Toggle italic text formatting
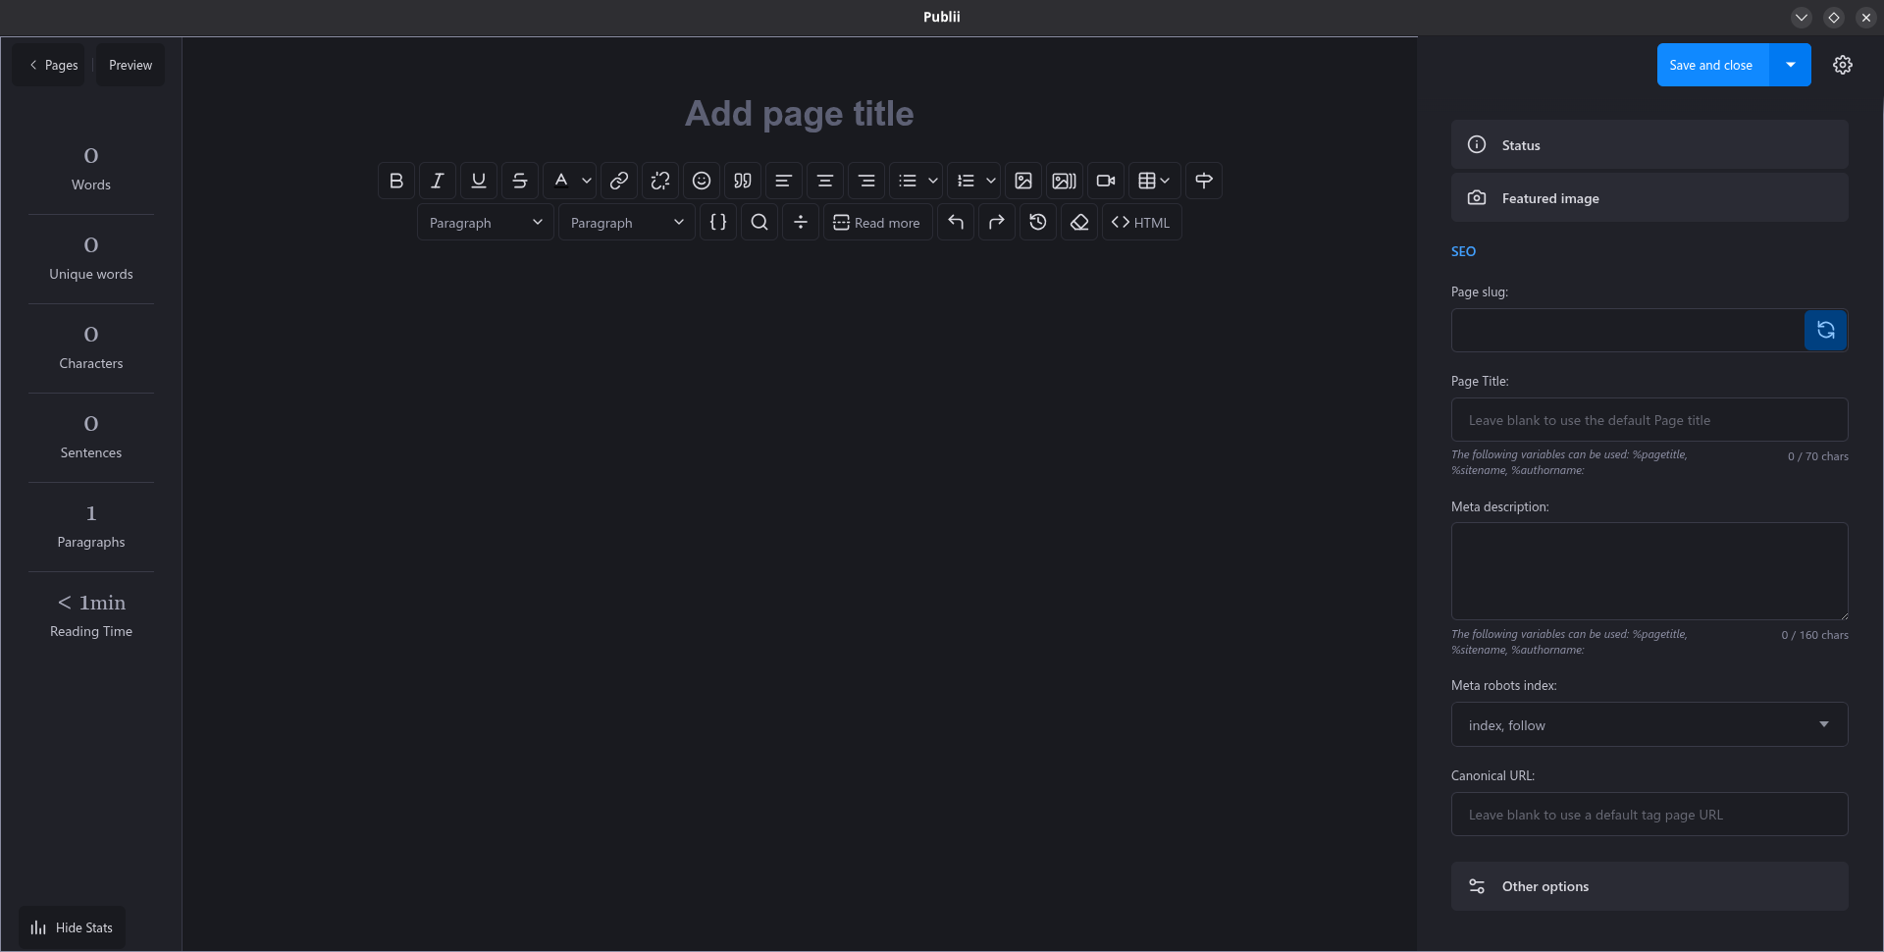This screenshot has height=952, width=1884. point(438,181)
